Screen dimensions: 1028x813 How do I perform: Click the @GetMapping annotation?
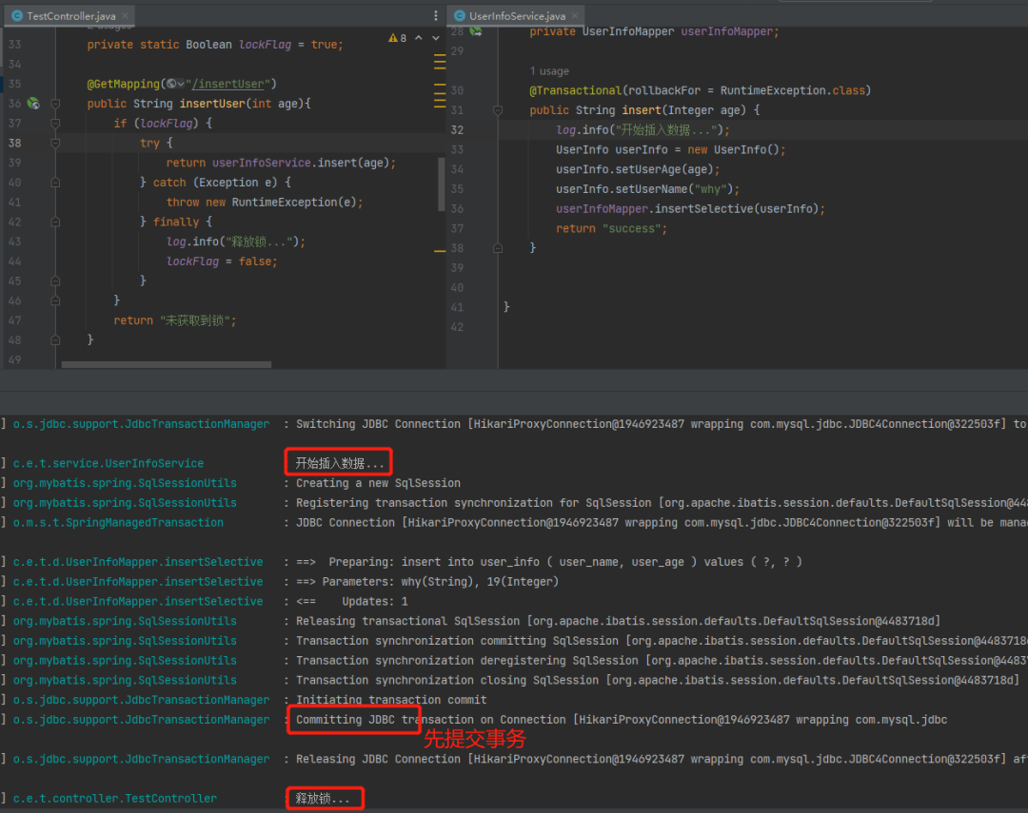[x=123, y=84]
